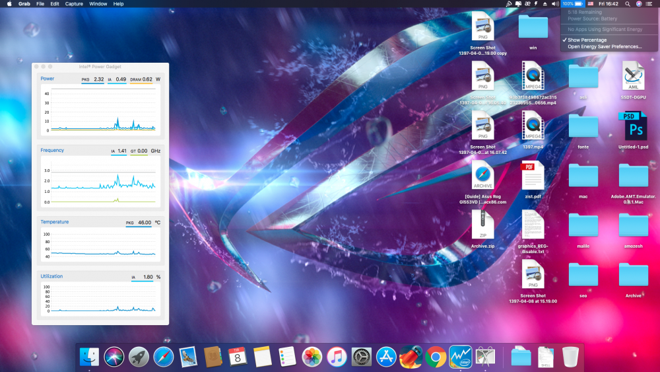
Task: Select the SSDT-DGPU AML file
Action: pyautogui.click(x=633, y=80)
